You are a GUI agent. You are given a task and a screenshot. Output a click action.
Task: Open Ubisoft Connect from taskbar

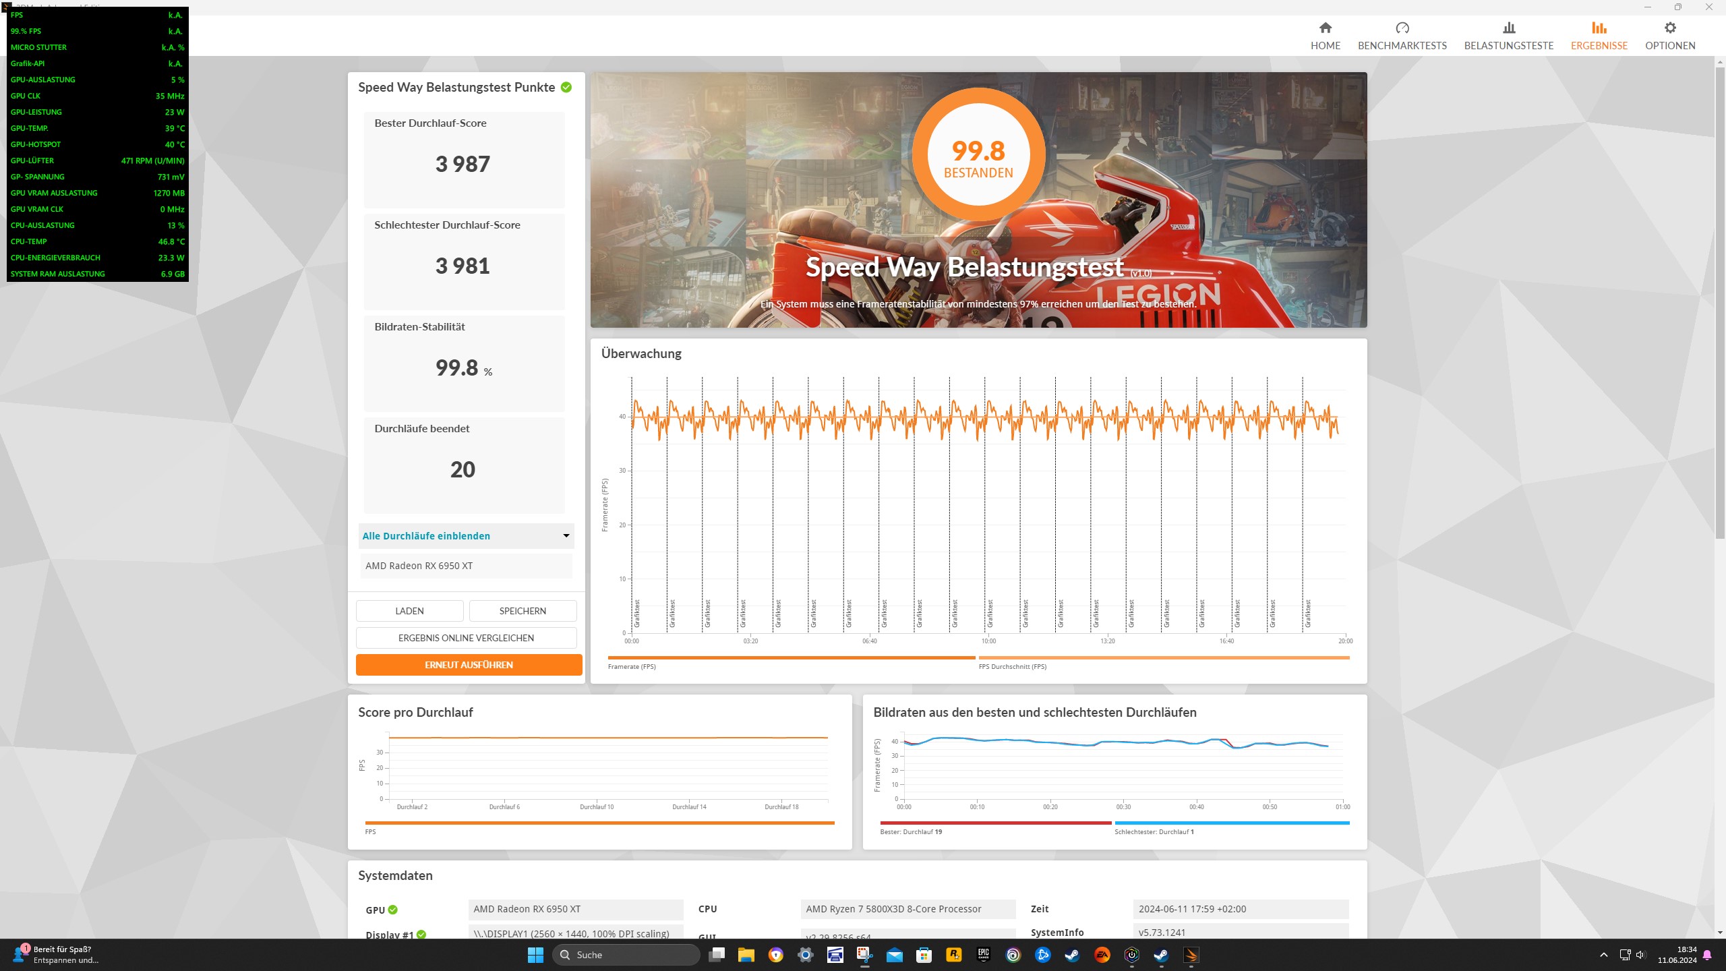1013,955
